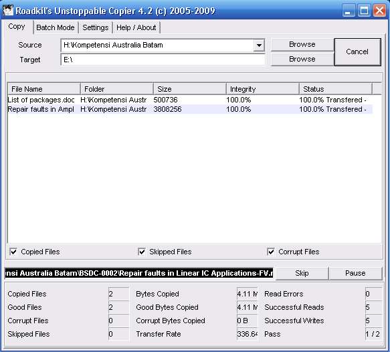Close the Unstoppable Copier window
The height and width of the screenshot is (352, 390).
pos(379,11)
